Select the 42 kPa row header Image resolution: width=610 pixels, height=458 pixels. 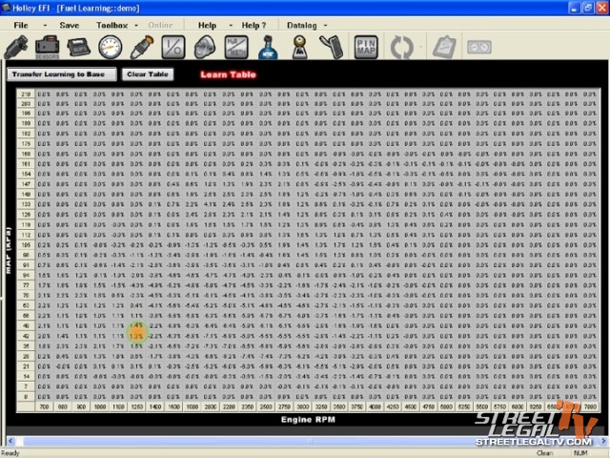click(26, 336)
